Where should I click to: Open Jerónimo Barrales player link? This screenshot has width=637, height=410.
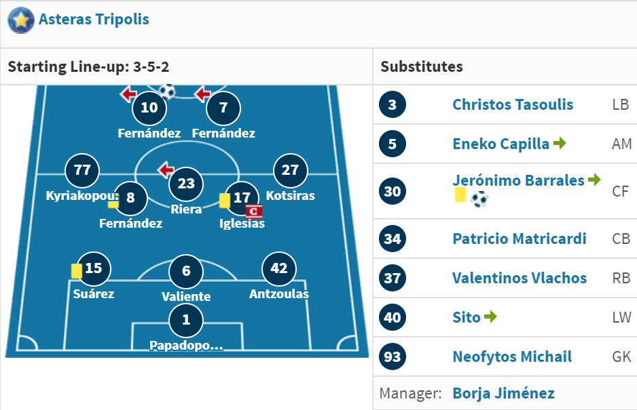coord(518,180)
